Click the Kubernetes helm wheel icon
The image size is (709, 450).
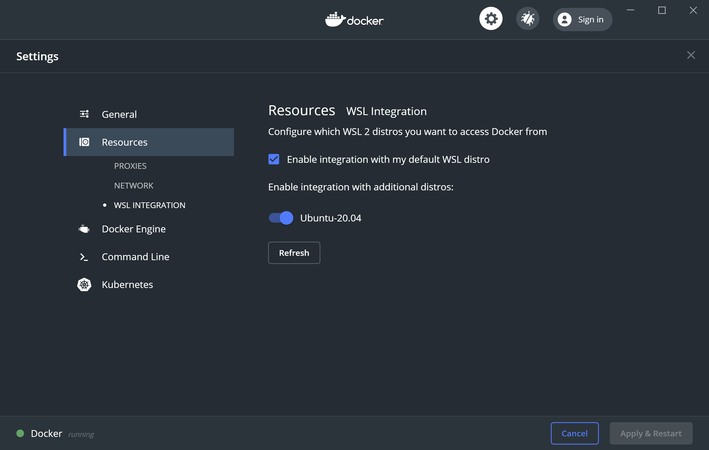[x=84, y=284]
